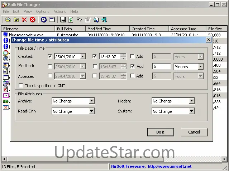The height and width of the screenshot is (171, 229).
Task: Enable the Accessed Add checkbox
Action: pos(132,76)
